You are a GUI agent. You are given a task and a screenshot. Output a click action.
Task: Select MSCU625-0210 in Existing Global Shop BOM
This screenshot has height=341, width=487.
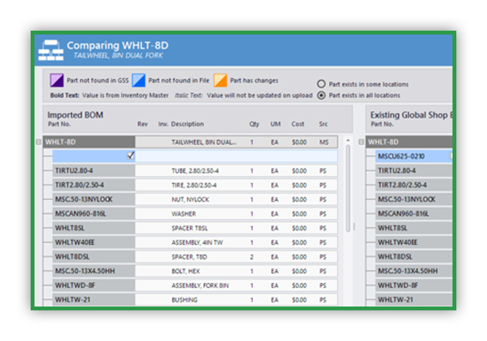click(413, 156)
